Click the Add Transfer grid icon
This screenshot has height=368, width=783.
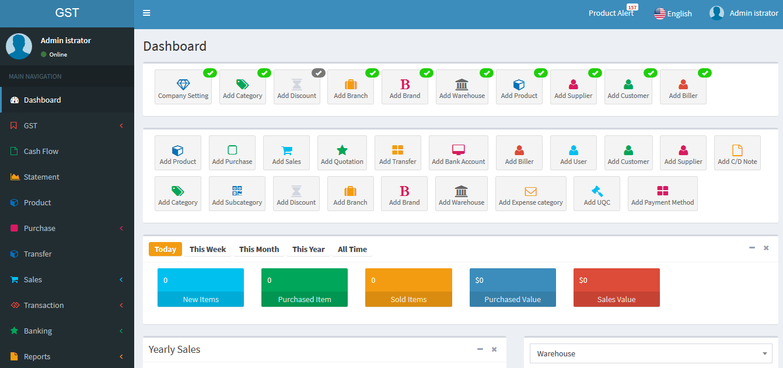[397, 150]
